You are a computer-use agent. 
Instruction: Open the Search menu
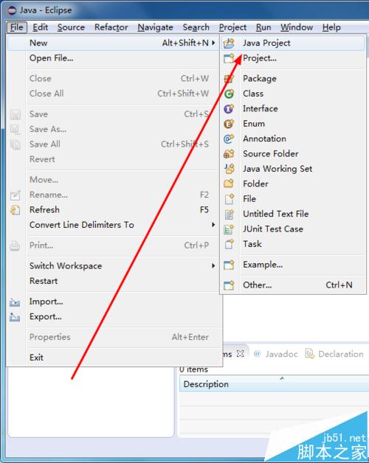196,27
